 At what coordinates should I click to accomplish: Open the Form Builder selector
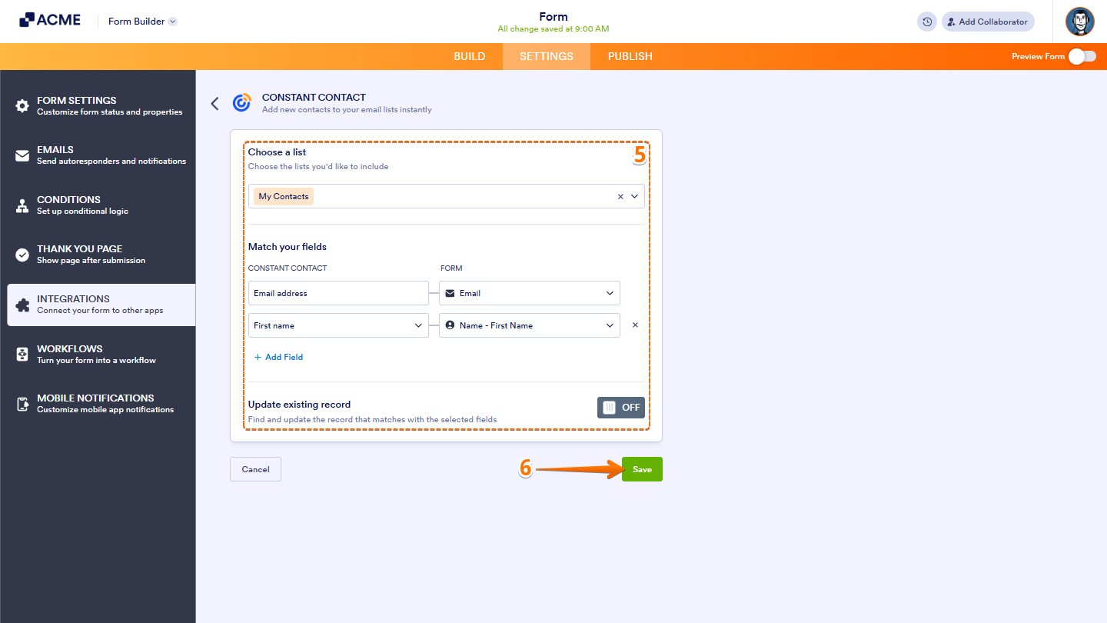click(141, 22)
